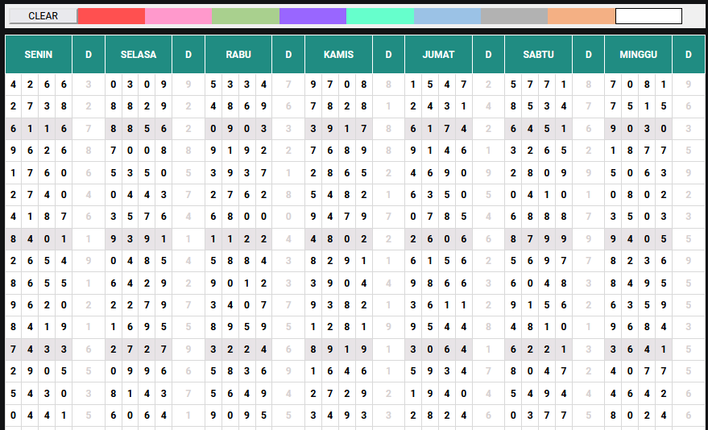The height and width of the screenshot is (430, 708).
Task: Click the SENIN column header
Action: point(39,55)
